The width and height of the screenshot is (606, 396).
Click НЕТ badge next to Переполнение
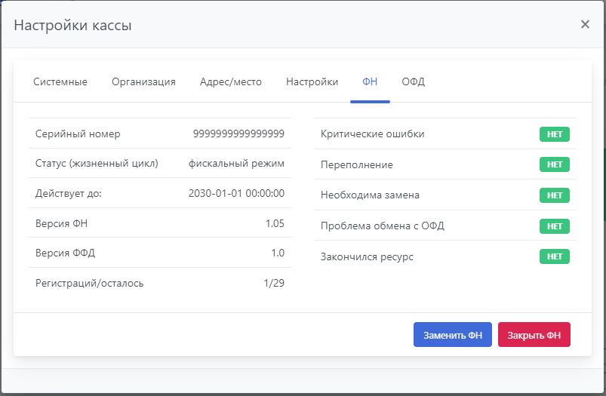[x=554, y=164]
